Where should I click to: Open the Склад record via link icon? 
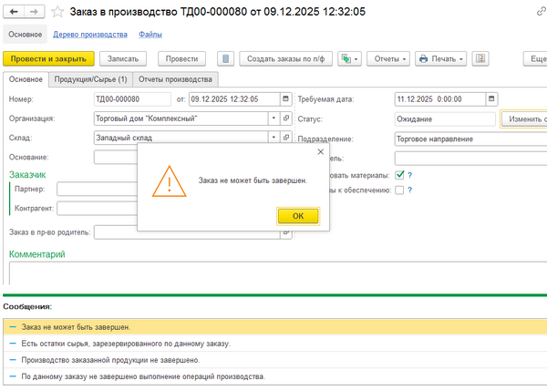pos(286,137)
